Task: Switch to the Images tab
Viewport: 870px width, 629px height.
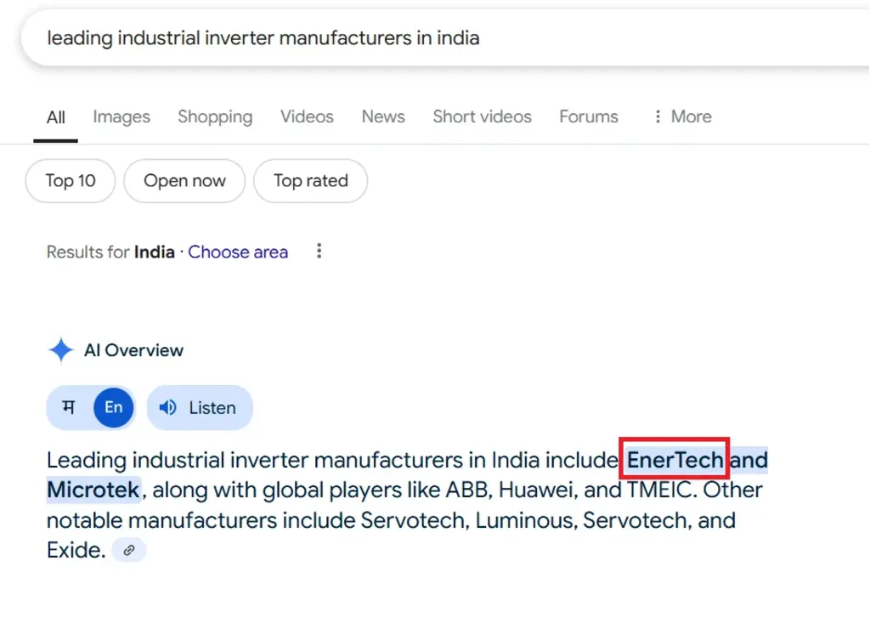Action: point(121,117)
